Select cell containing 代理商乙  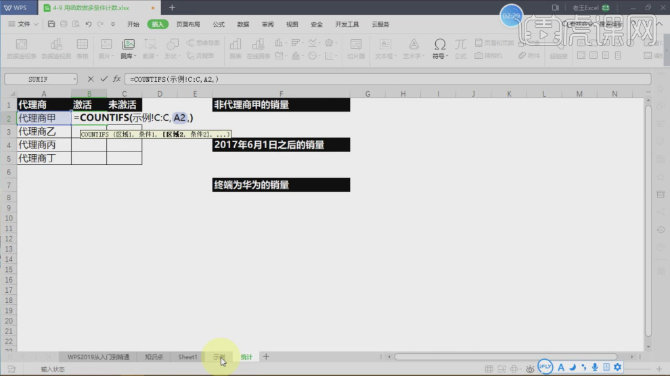(x=44, y=131)
